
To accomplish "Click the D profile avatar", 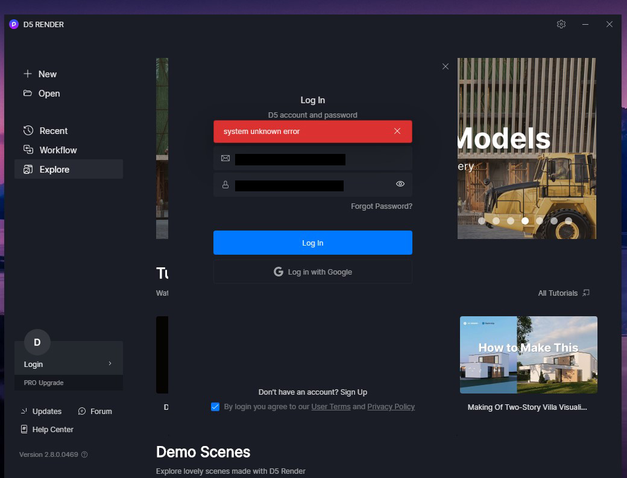I will [x=37, y=342].
